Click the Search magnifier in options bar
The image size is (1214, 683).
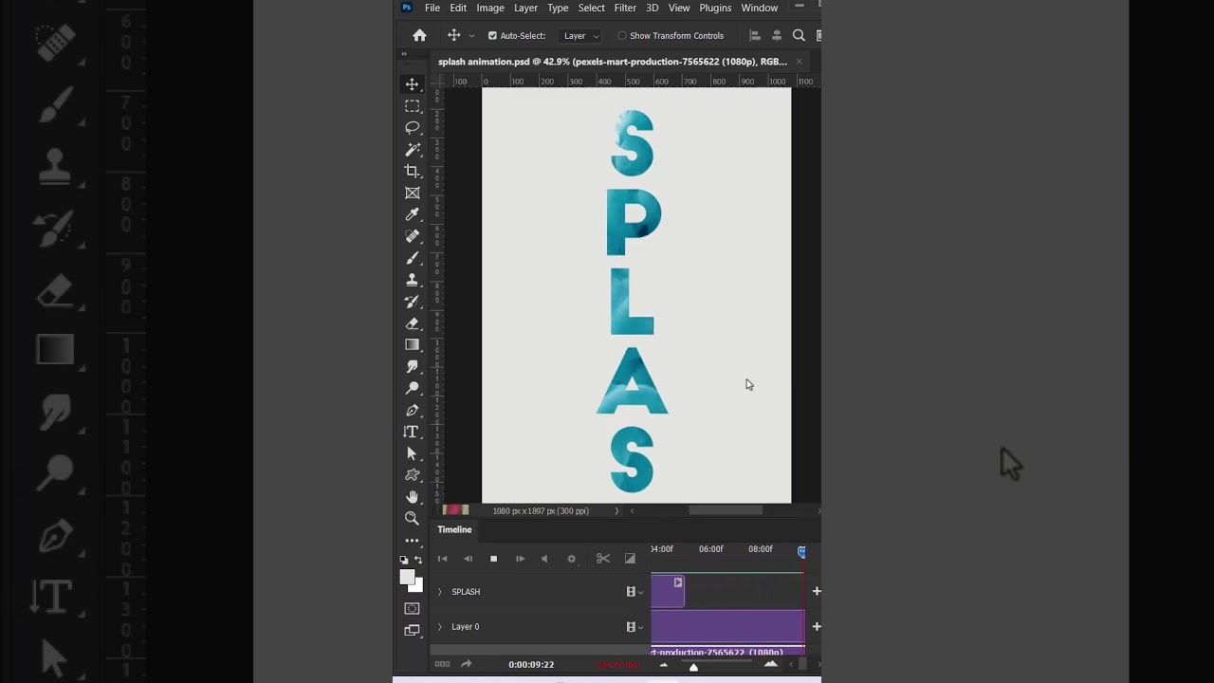799,35
